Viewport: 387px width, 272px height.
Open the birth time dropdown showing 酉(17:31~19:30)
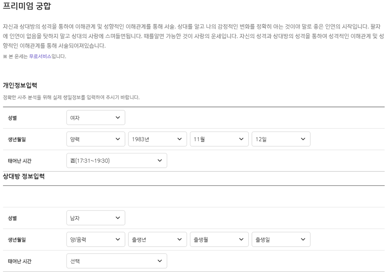tap(116, 160)
